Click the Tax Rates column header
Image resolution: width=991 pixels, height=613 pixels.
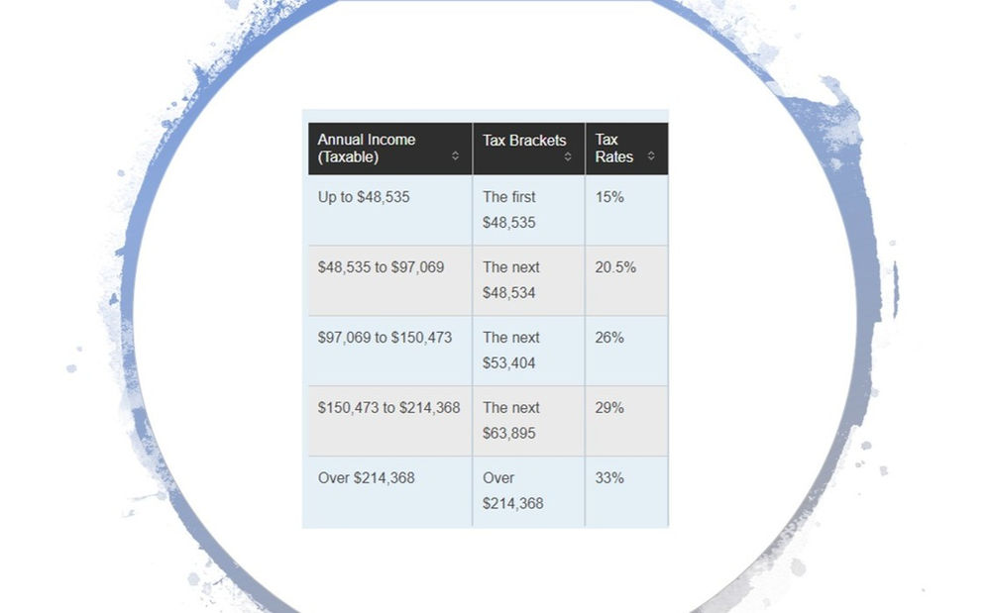click(x=614, y=147)
